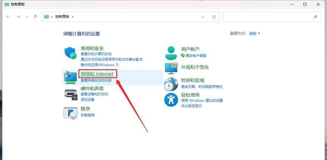
Task: Open the 硬件和声音 printer icon
Action: pos(71,95)
